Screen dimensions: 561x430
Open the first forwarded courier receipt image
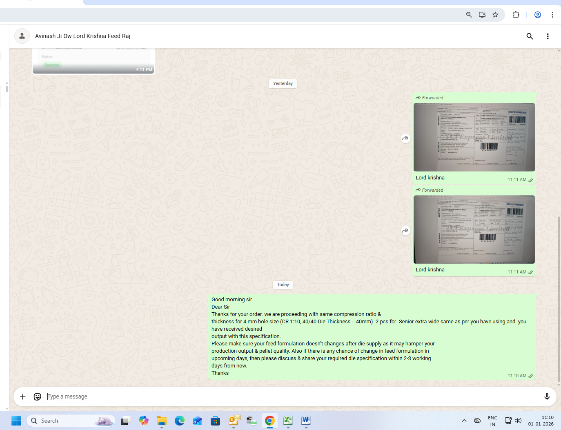click(474, 137)
